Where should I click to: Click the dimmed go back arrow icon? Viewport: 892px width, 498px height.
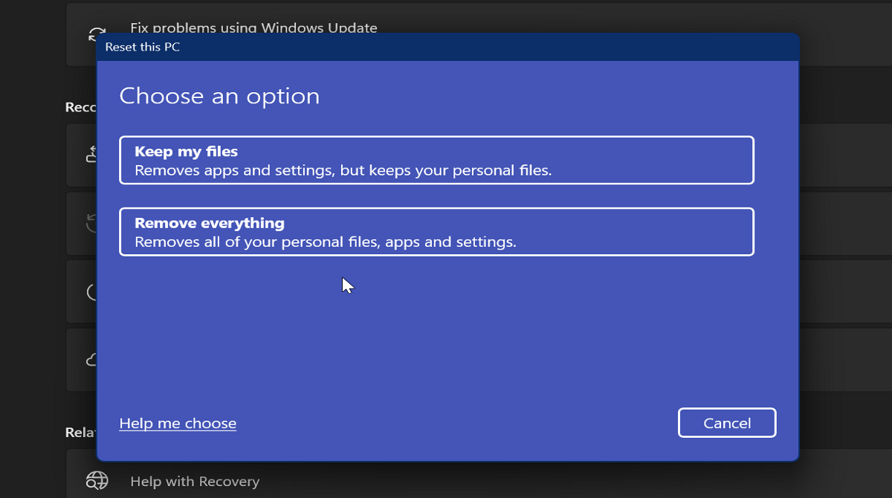click(x=91, y=221)
